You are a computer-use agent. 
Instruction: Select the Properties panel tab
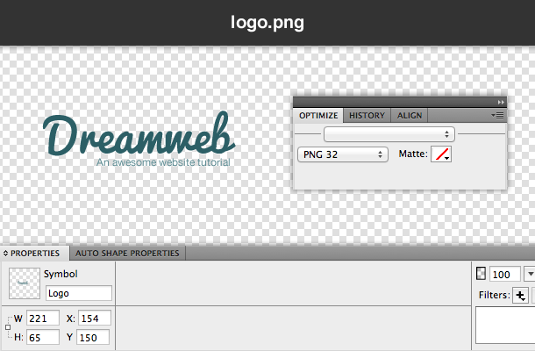[x=35, y=254]
